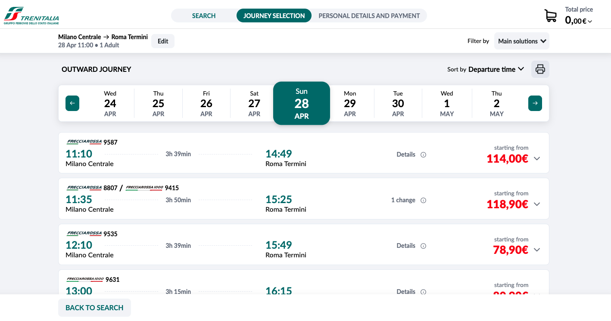The height and width of the screenshot is (321, 611).
Task: Expand the 114,00€ fare options chevron
Action: pyautogui.click(x=536, y=158)
